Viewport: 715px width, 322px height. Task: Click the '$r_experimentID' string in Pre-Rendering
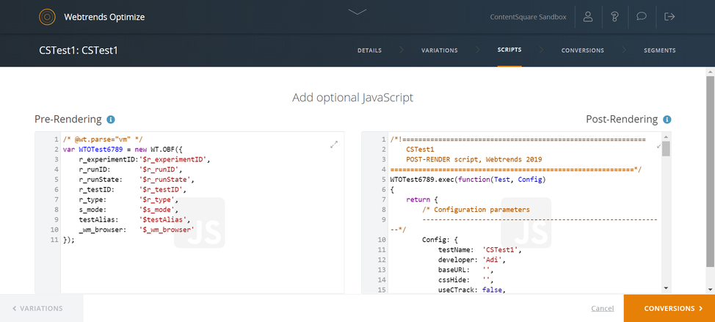tap(174, 159)
